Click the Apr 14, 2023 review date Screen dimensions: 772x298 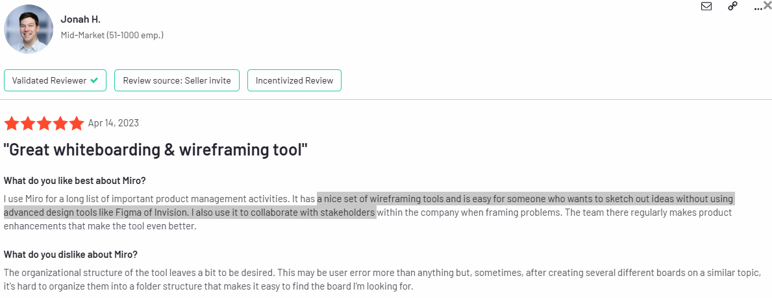tap(113, 122)
